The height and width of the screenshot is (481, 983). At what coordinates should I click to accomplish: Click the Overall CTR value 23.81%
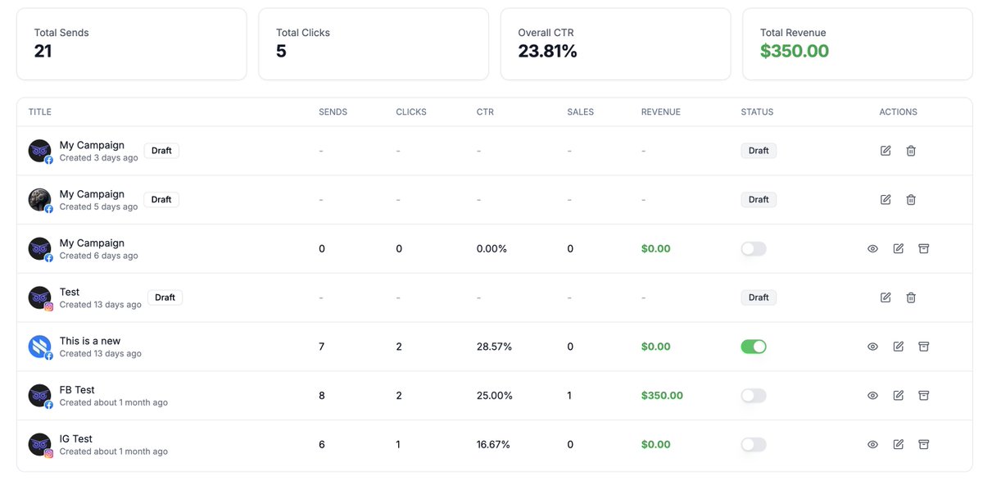tap(548, 52)
